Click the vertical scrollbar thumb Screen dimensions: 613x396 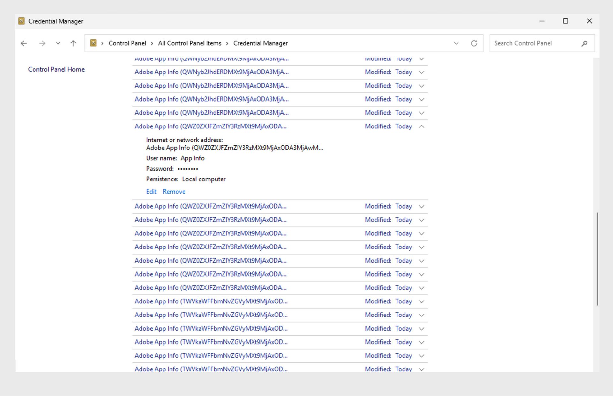coord(597,259)
